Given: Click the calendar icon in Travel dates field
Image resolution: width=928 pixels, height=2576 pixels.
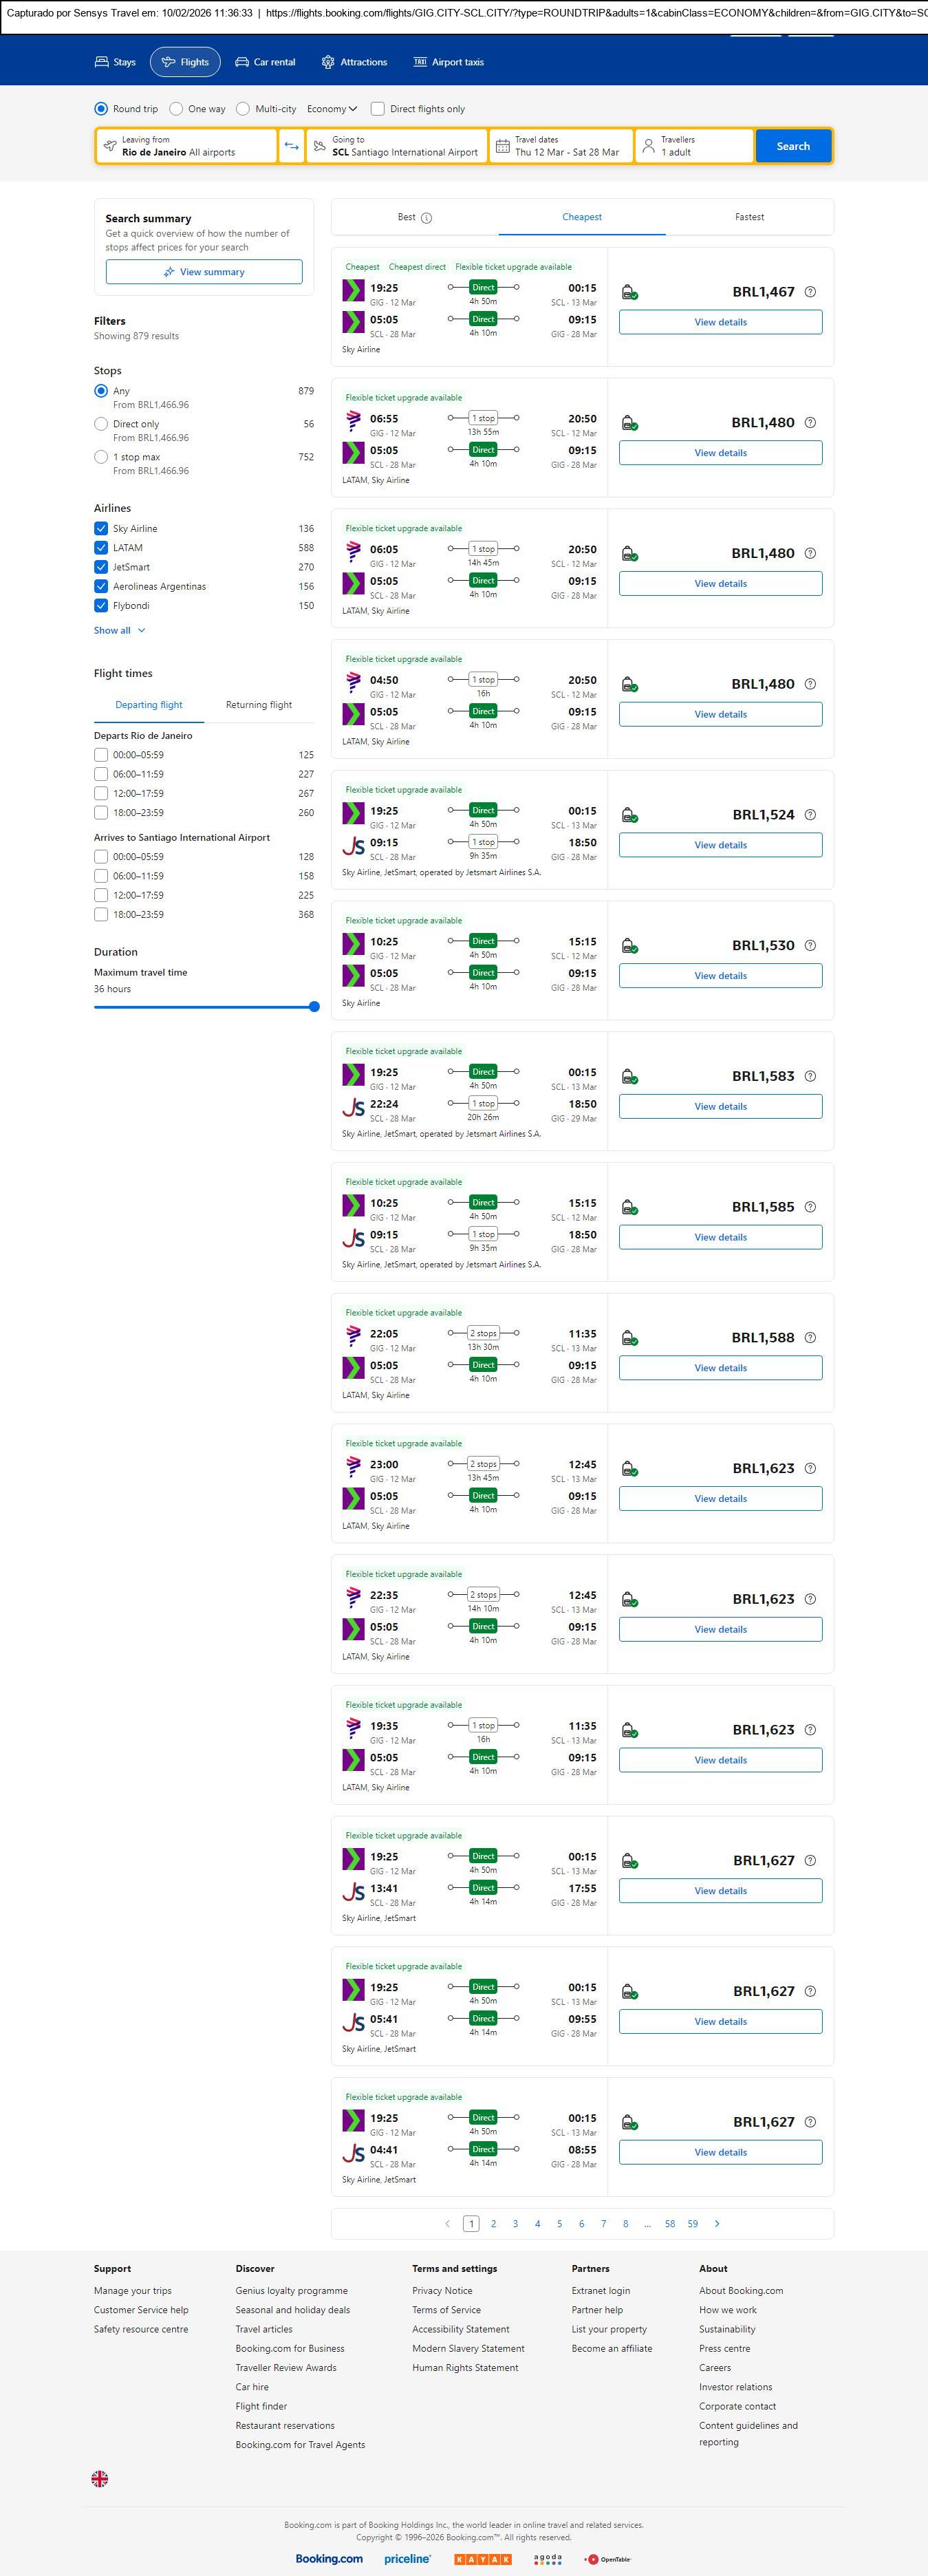Looking at the screenshot, I should pyautogui.click(x=503, y=146).
